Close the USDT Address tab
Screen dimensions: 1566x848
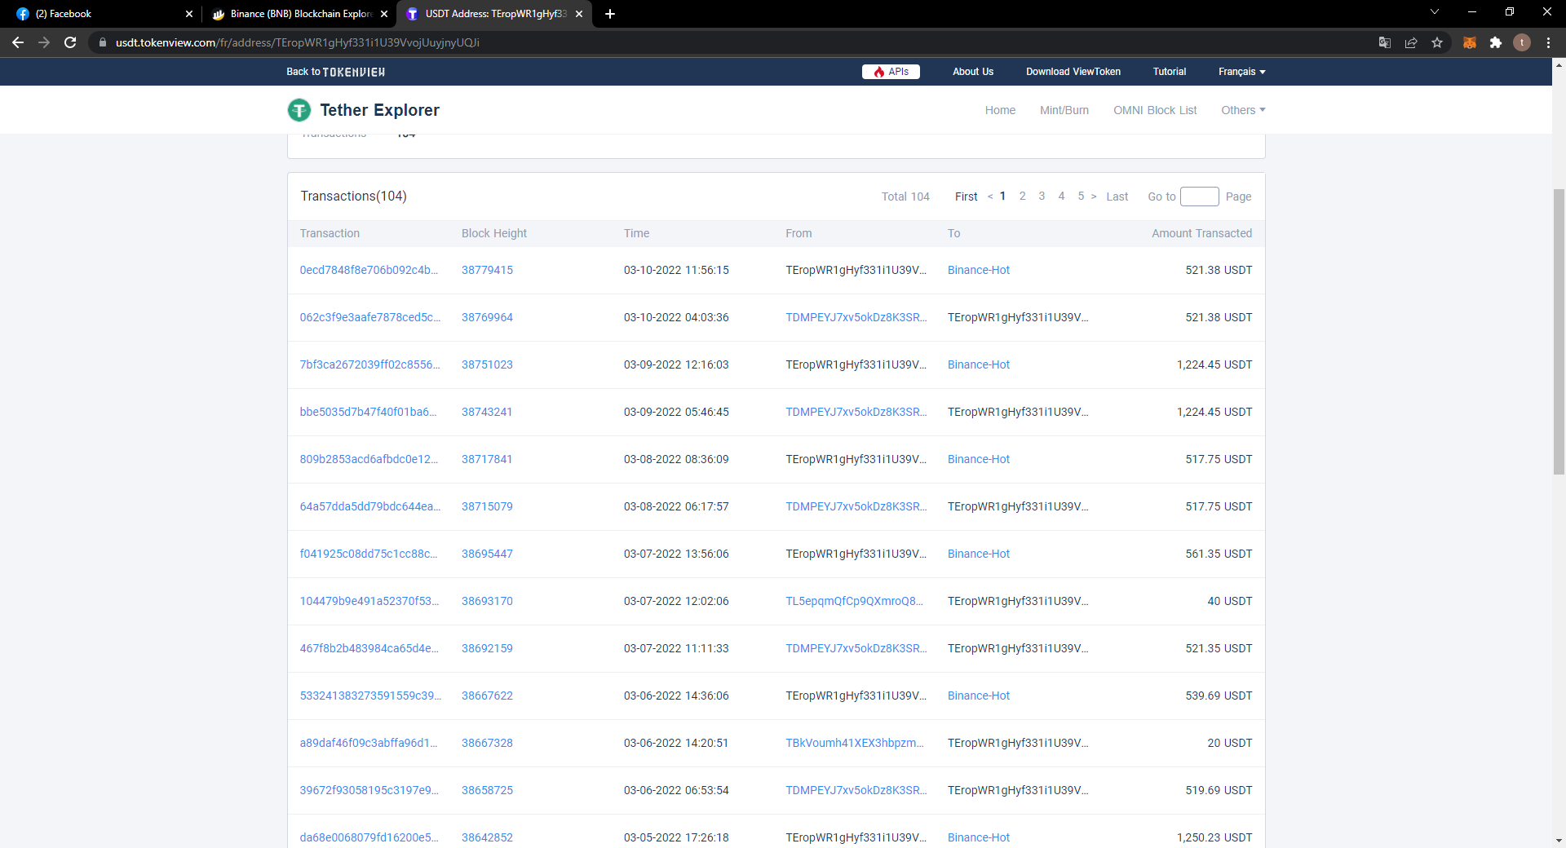point(579,14)
